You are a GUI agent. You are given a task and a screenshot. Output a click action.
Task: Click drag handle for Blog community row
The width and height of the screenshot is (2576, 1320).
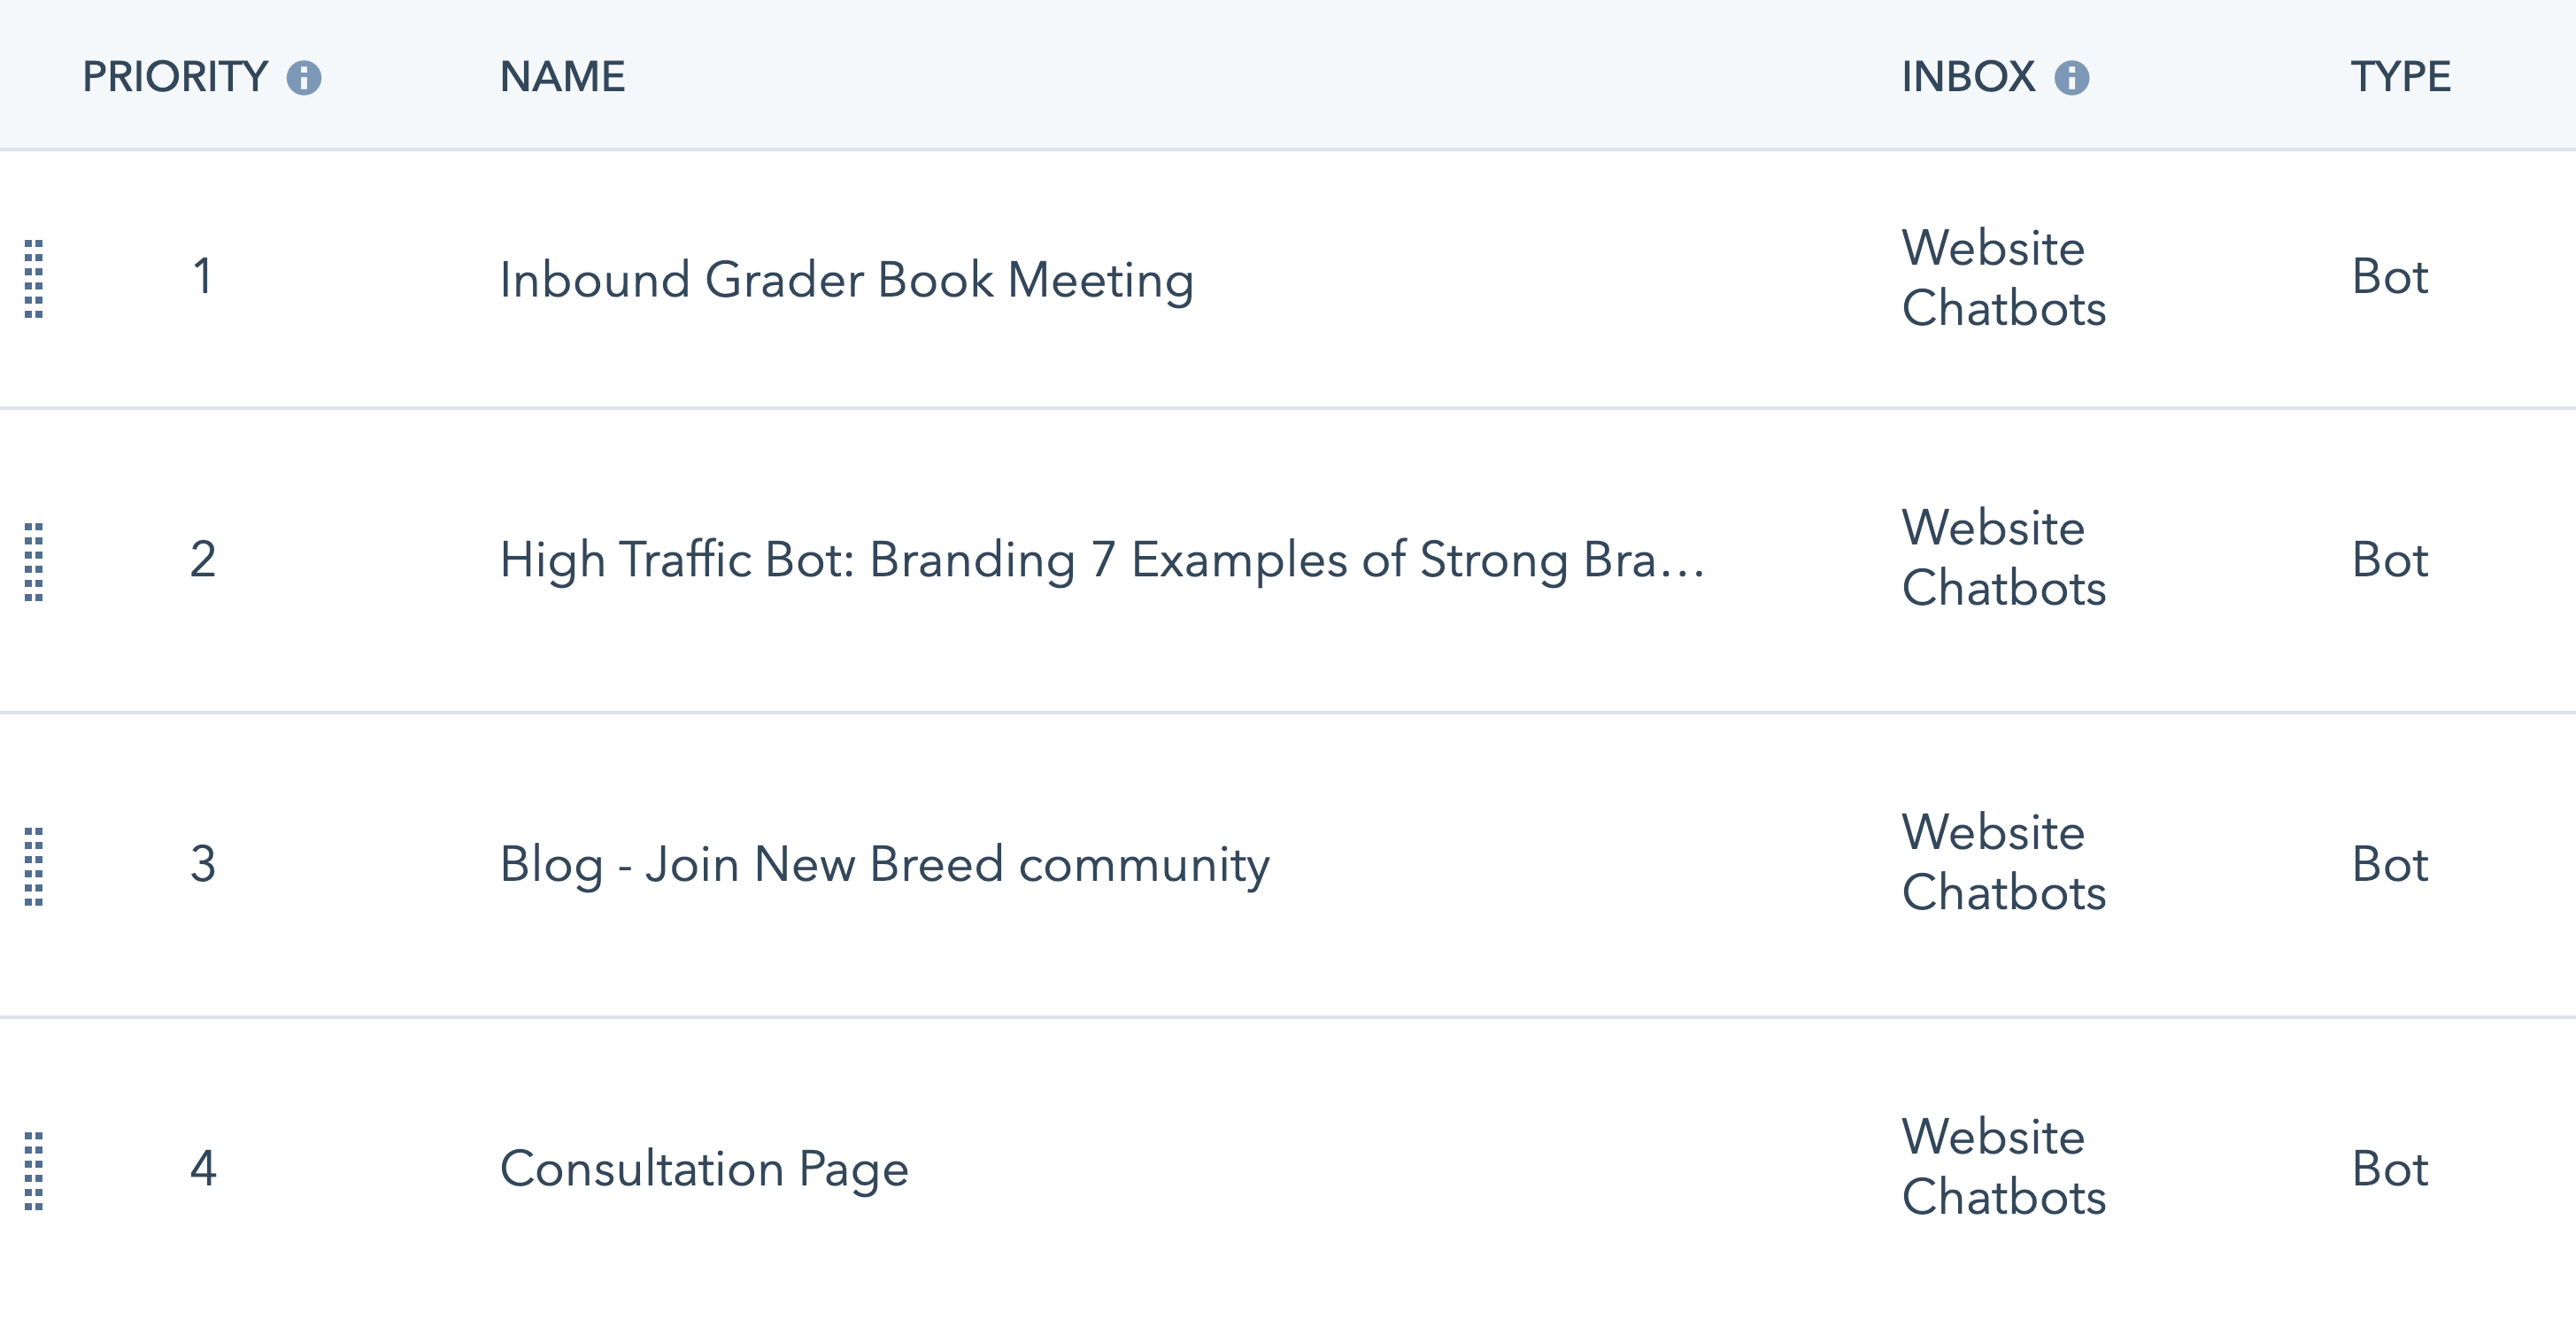(x=34, y=866)
